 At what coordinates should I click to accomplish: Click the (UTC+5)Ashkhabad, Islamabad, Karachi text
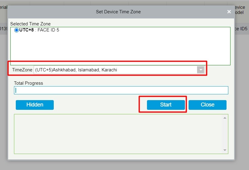pyautogui.click(x=76, y=70)
